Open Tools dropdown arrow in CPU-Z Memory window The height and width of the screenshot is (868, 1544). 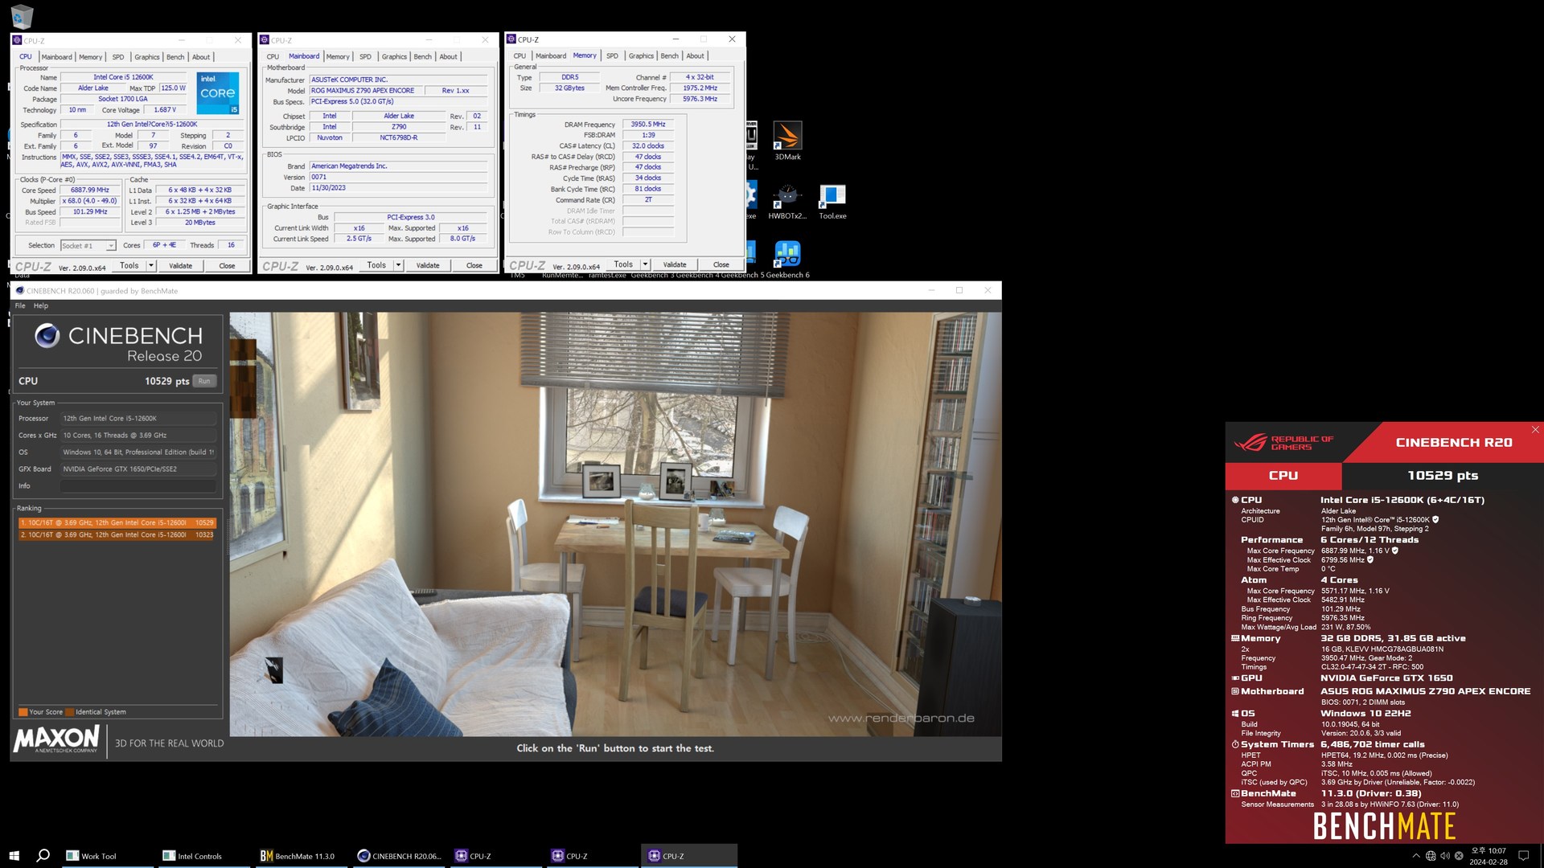click(x=645, y=264)
